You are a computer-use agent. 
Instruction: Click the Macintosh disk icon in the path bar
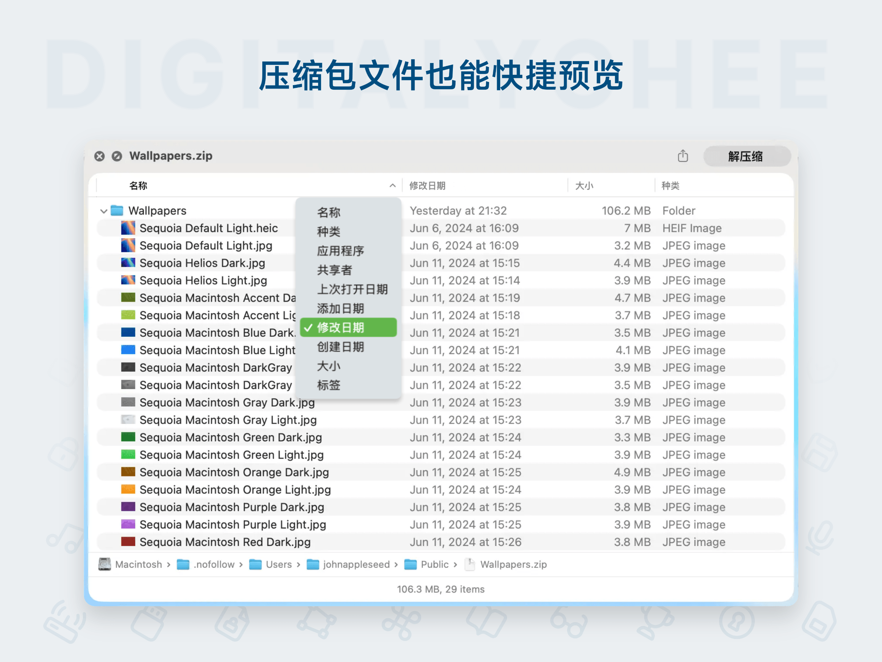click(105, 564)
